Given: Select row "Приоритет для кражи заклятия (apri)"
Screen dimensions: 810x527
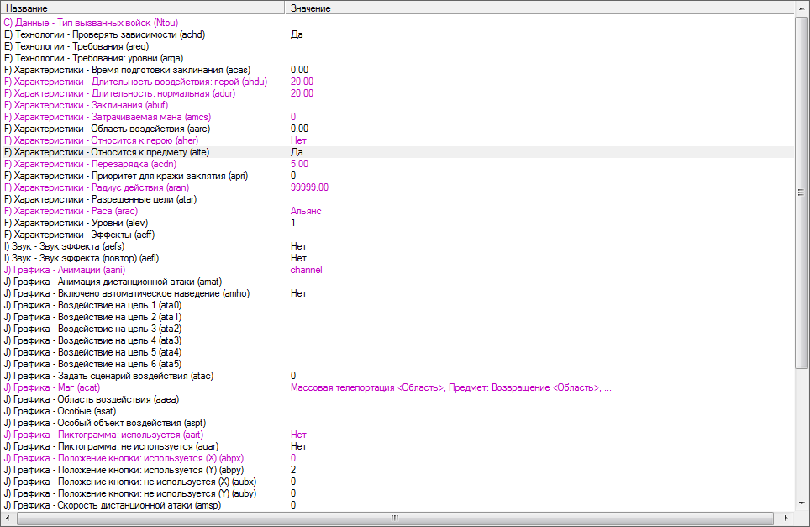Looking at the screenshot, I should 397,176.
